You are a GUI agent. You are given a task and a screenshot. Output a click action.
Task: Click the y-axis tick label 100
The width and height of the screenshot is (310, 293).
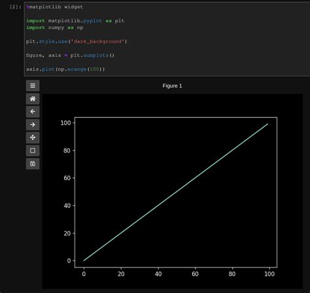65,123
